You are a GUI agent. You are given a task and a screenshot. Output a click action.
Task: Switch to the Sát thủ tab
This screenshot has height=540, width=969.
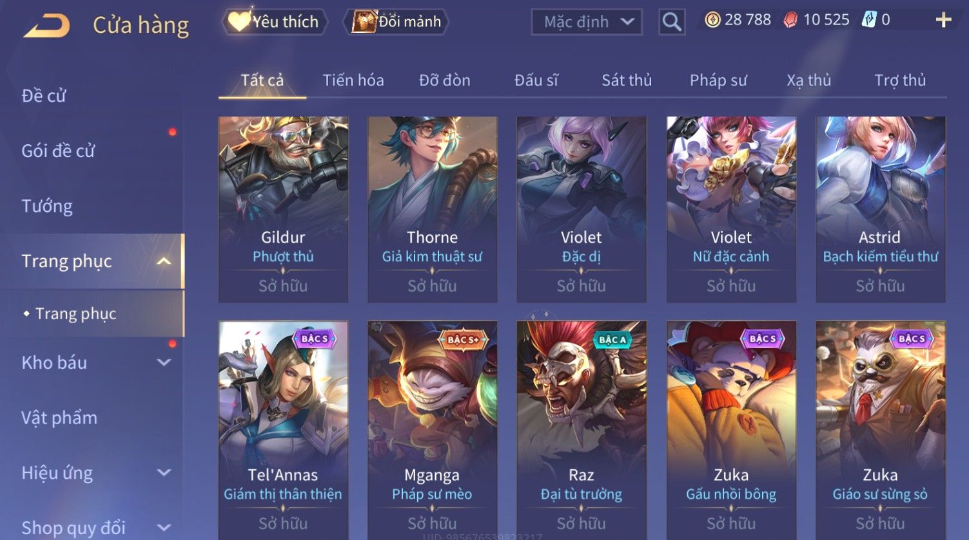pyautogui.click(x=627, y=80)
